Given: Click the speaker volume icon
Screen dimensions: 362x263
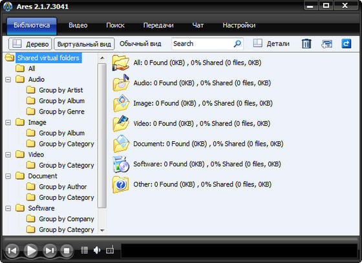Looking at the screenshot, I should coord(97,250).
